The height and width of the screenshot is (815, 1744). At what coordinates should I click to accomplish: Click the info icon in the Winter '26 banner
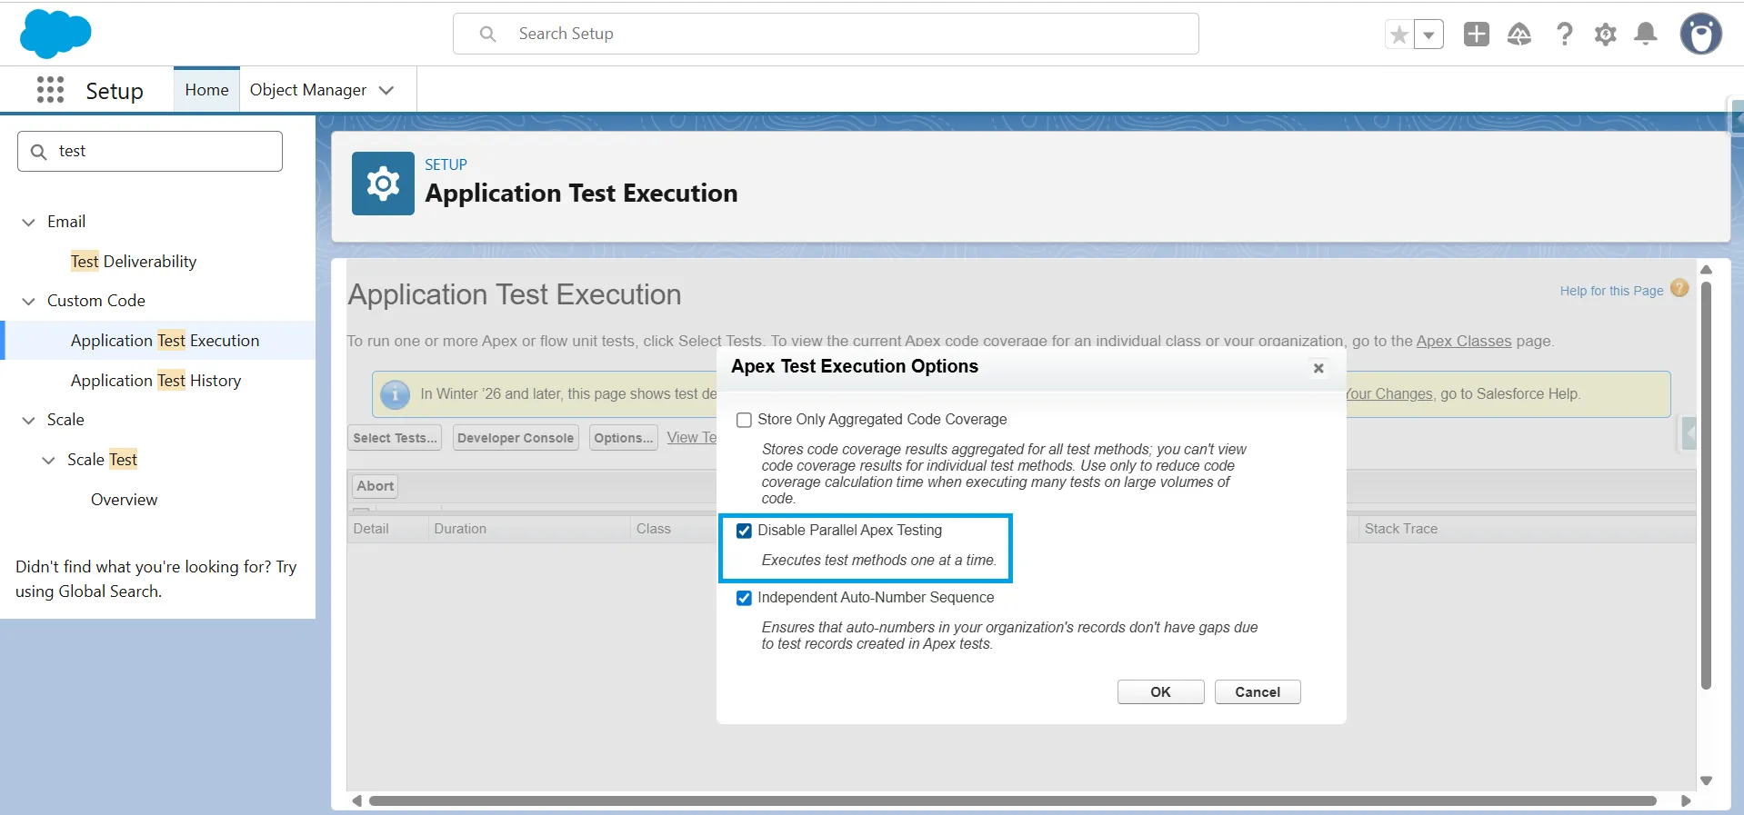[x=395, y=394]
